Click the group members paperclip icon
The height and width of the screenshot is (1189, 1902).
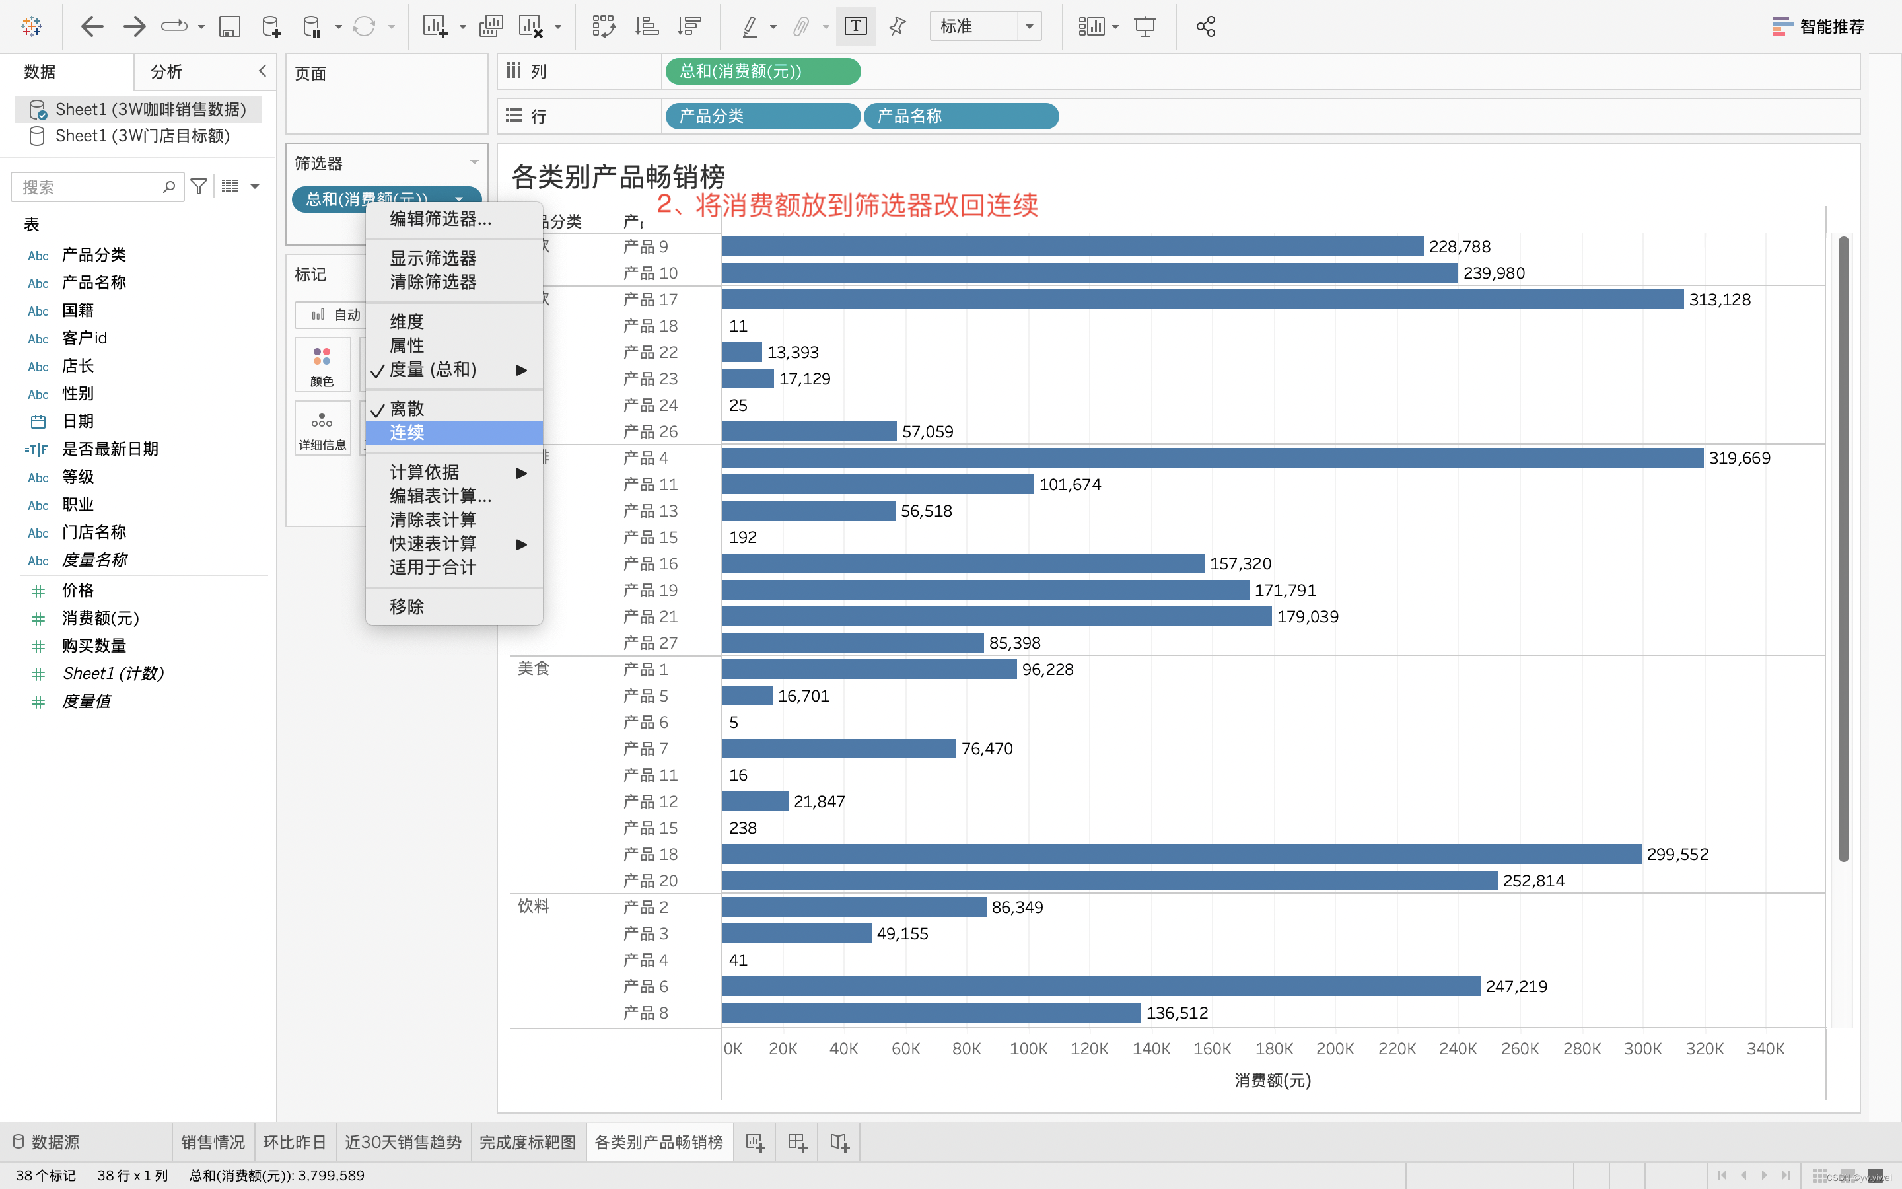[x=800, y=26]
